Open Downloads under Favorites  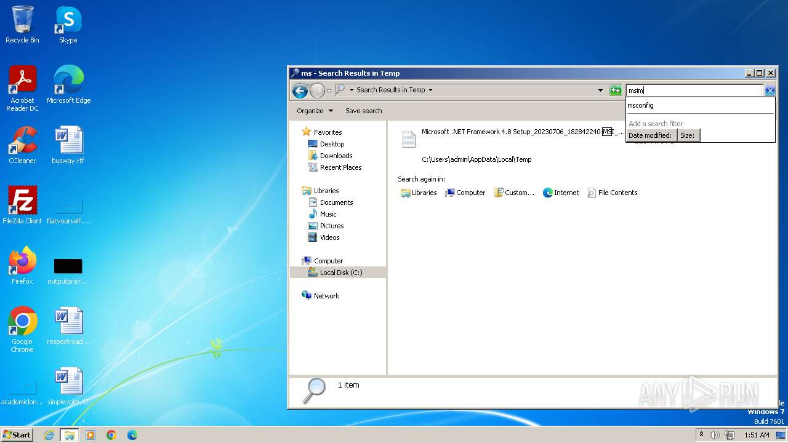click(x=336, y=156)
